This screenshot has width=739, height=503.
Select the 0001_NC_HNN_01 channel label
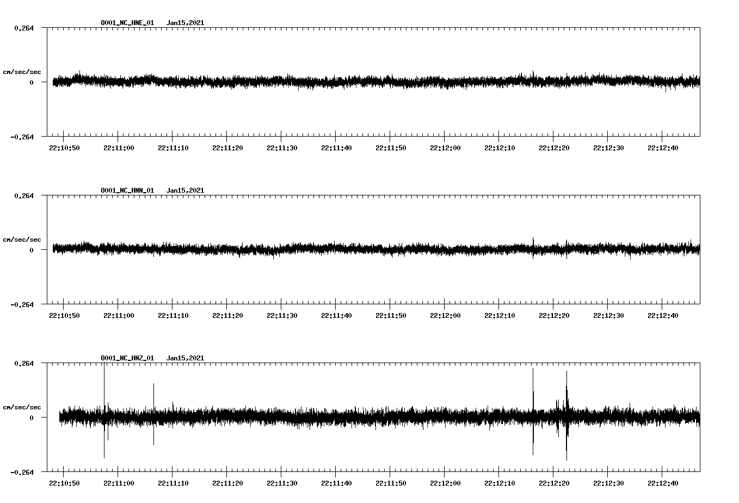click(126, 190)
